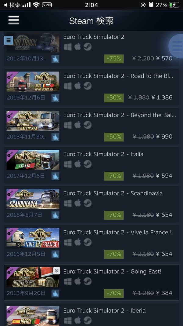The width and height of the screenshot is (183, 326).
Task: Open the hamburger menu in Steam header
Action: click(14, 20)
